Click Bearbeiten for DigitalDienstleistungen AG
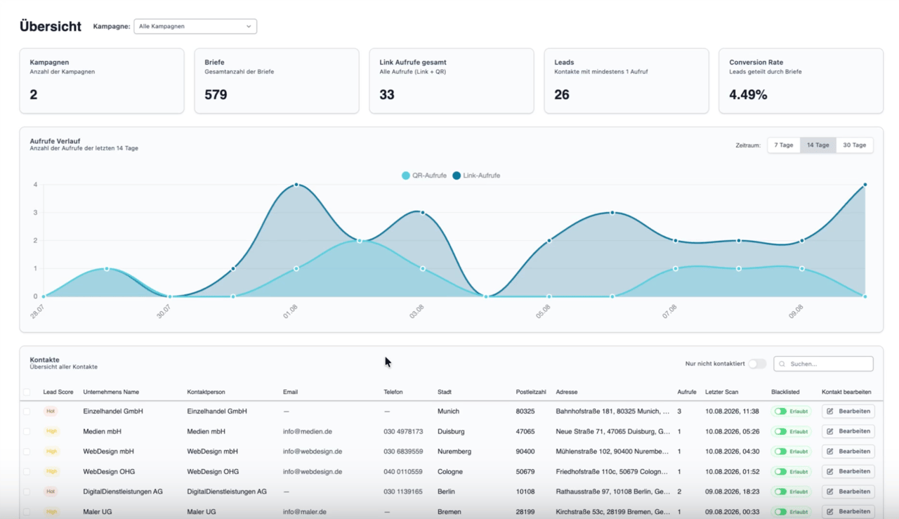The image size is (899, 519). pyautogui.click(x=848, y=492)
